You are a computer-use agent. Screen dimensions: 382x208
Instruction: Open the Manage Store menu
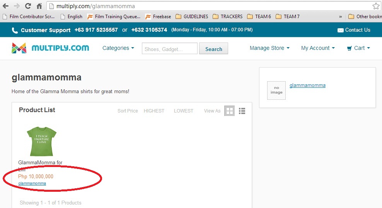(x=269, y=48)
